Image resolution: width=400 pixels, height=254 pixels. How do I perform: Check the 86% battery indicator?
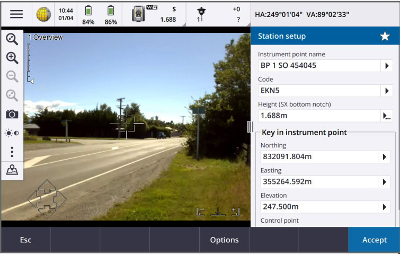tap(111, 15)
